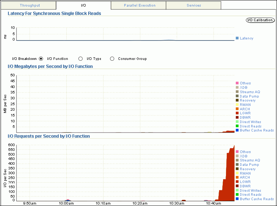Open Others link in Requests chart legend
Viewport: 277px width, 206px height.
[x=245, y=152]
